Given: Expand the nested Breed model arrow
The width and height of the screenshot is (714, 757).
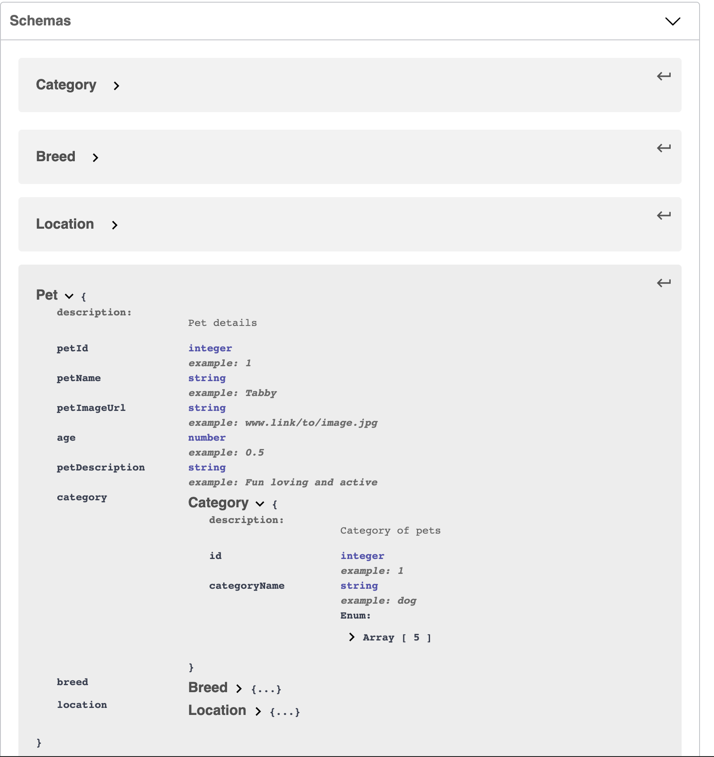Looking at the screenshot, I should [x=239, y=689].
